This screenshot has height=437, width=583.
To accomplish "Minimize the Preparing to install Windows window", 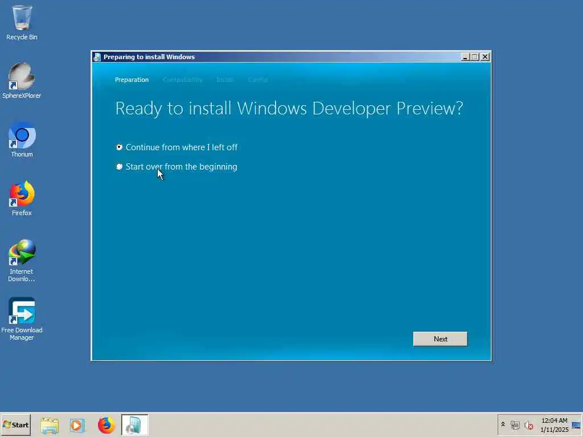I will tap(465, 57).
